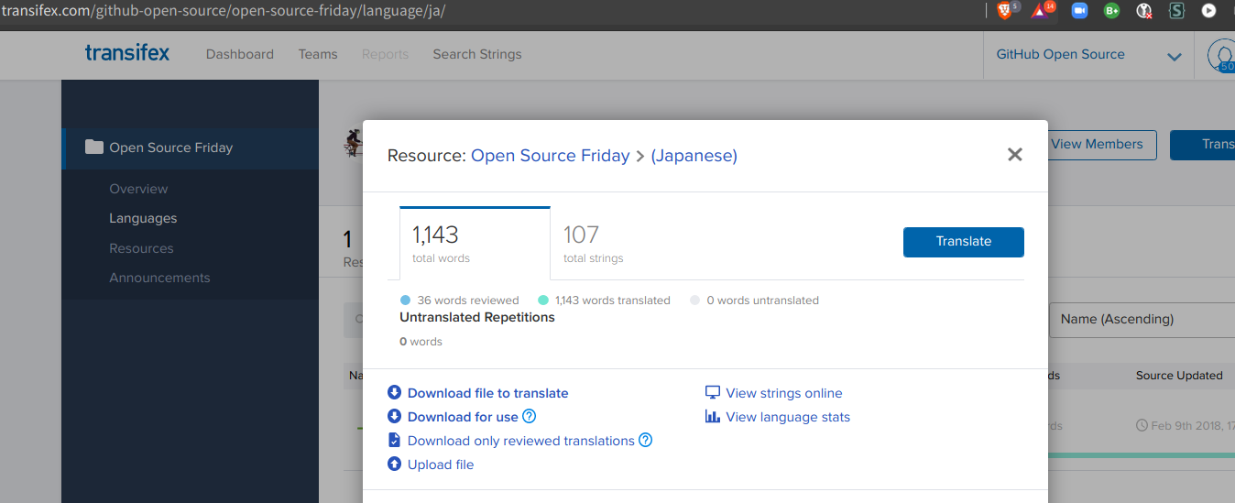Go to Search Strings
The image size is (1235, 503).
(x=477, y=54)
